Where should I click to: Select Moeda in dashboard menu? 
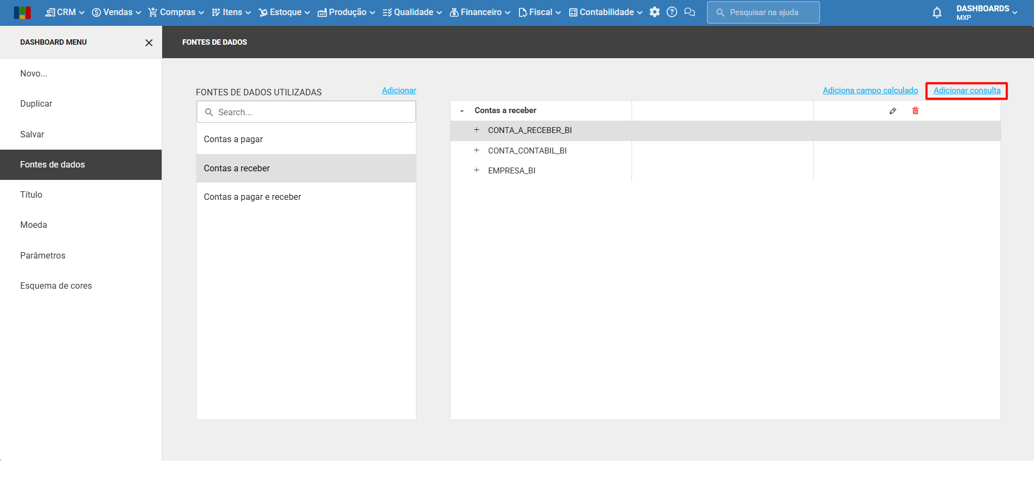pos(81,225)
